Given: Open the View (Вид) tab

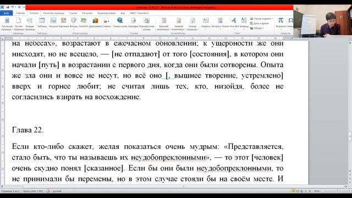Looking at the screenshot, I should (x=123, y=13).
